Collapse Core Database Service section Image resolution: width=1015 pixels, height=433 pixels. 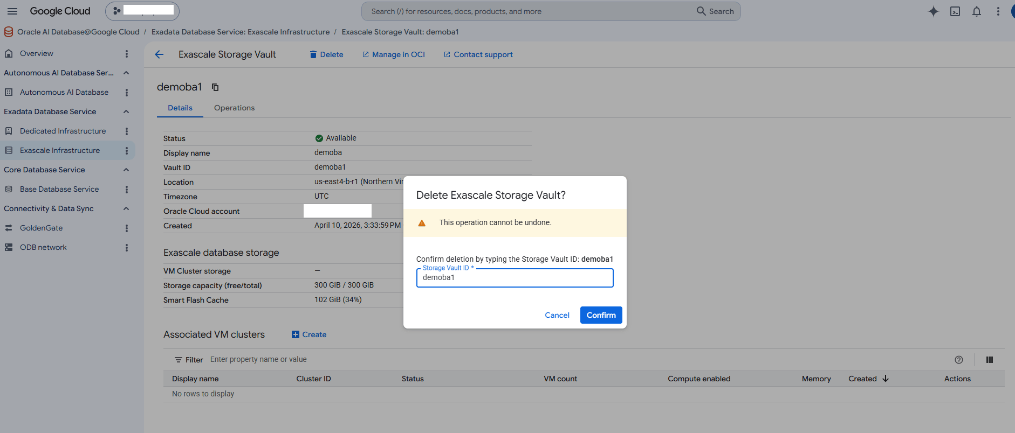point(126,170)
